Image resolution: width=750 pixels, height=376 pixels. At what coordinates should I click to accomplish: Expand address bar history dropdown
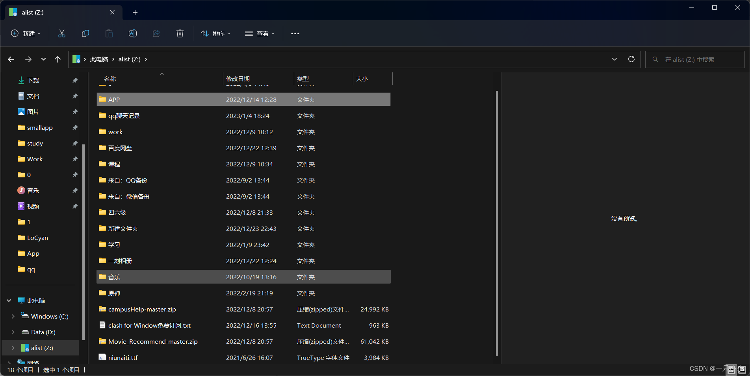click(614, 59)
